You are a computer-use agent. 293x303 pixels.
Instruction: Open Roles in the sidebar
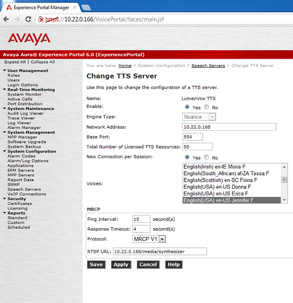click(14, 75)
